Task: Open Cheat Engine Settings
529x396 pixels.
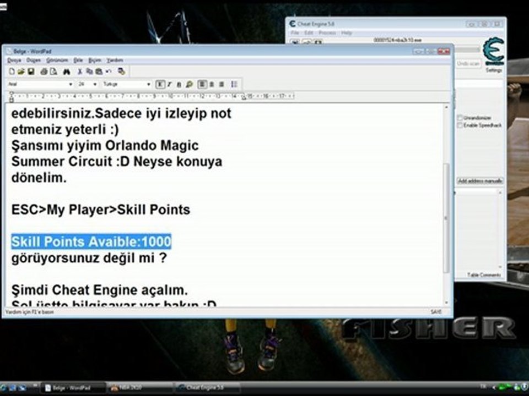Action: [494, 70]
